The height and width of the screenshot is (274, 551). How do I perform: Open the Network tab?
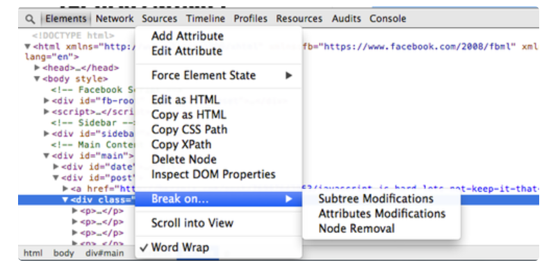coord(115,19)
